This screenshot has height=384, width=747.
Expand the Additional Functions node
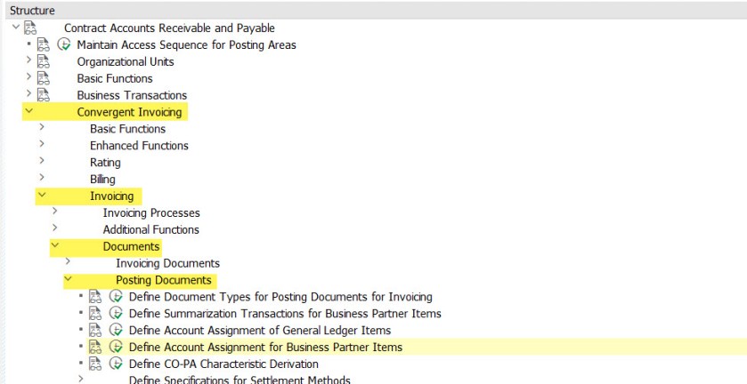coord(55,228)
